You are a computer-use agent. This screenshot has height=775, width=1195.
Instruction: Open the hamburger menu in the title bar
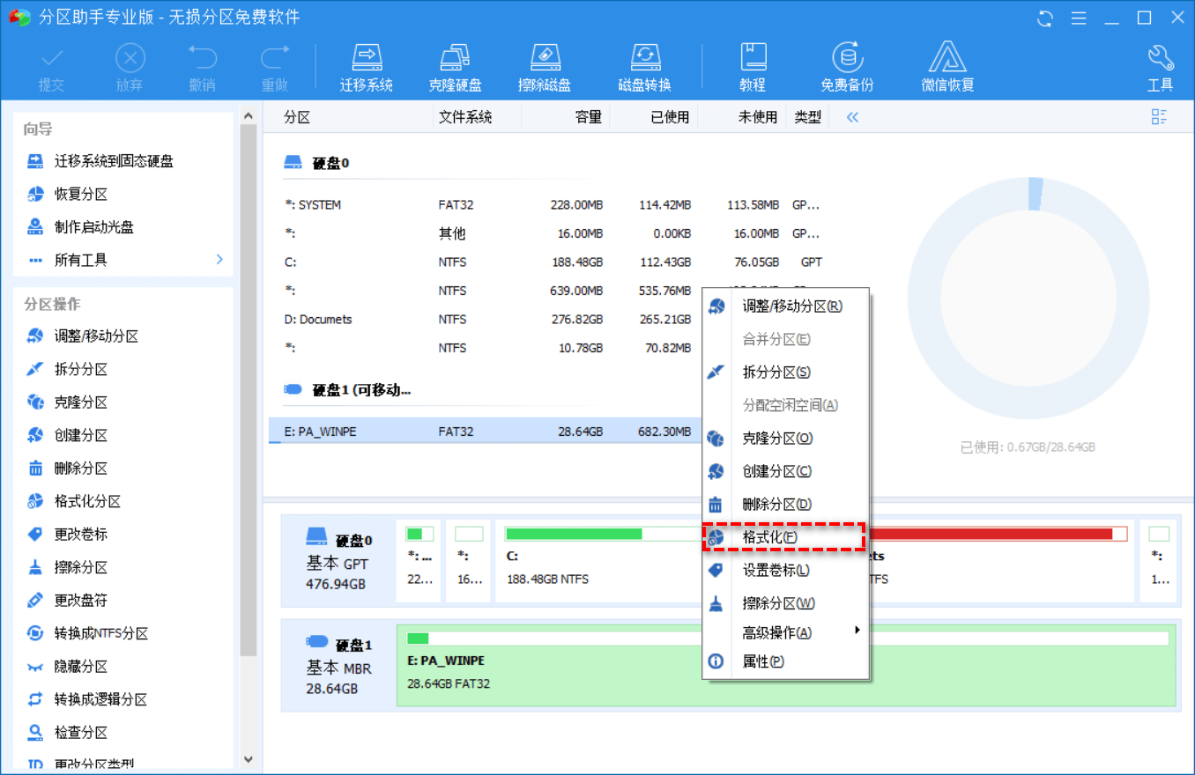(1079, 17)
